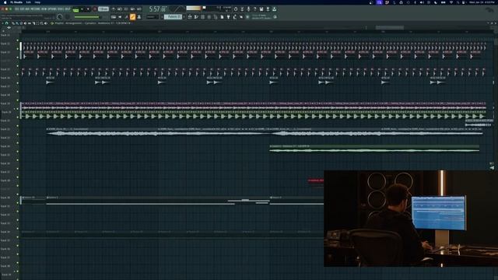
Task: Select the Slice tool in playlist toolbar
Action: [33, 23]
